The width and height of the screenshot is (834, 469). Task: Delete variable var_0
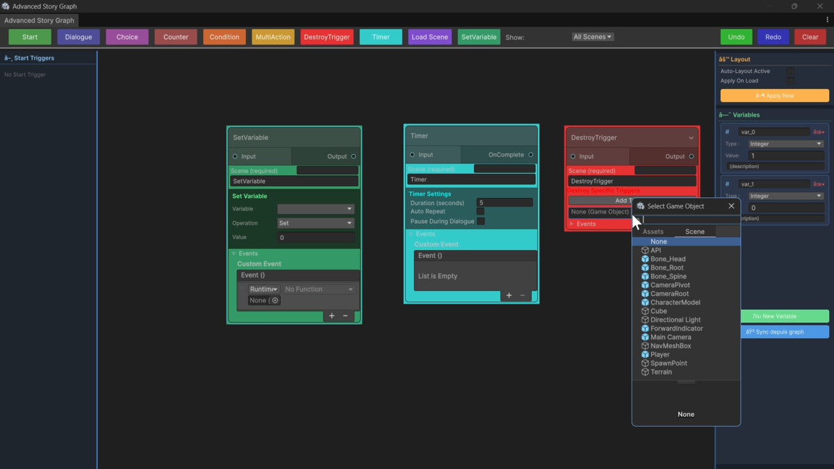[819, 132]
